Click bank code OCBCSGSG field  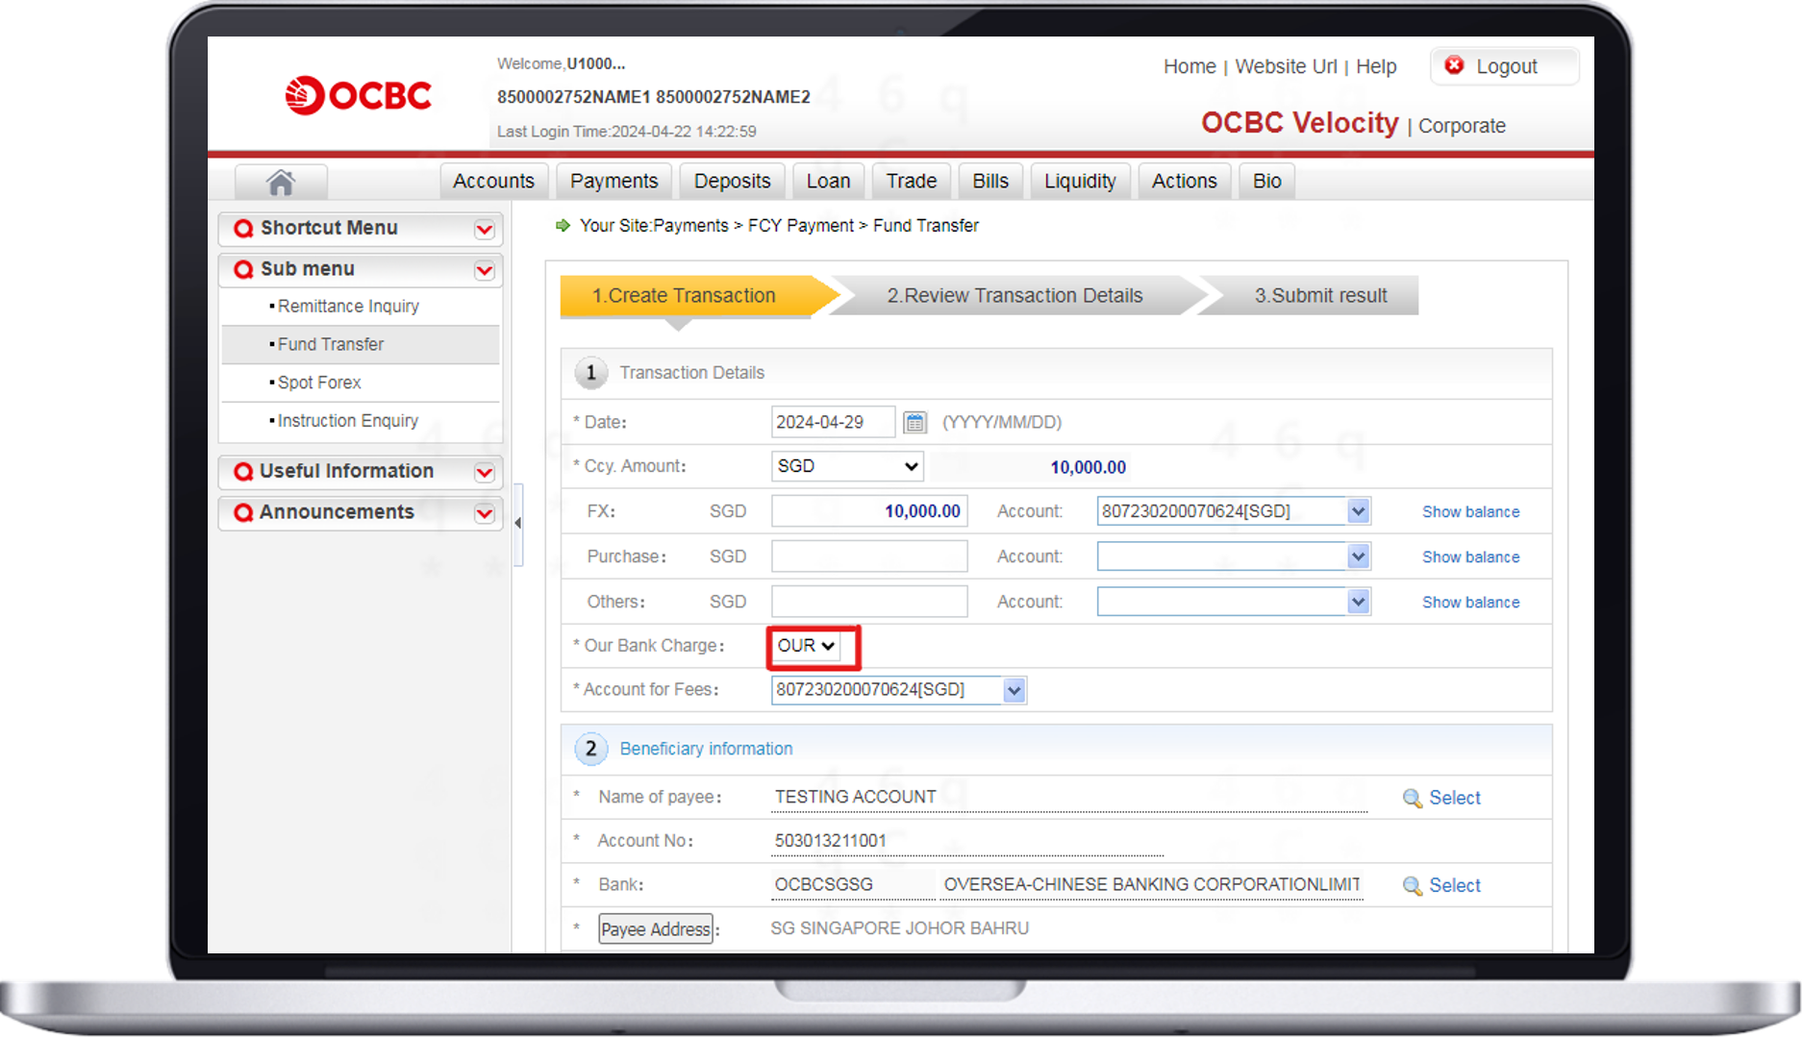tap(852, 885)
